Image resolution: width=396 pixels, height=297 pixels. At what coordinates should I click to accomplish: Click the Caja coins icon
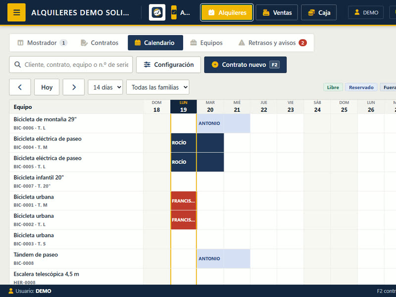pyautogui.click(x=311, y=12)
